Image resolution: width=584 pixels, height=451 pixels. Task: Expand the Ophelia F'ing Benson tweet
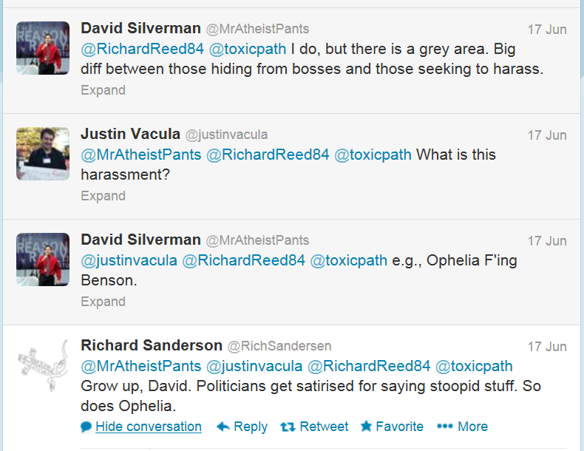(103, 302)
